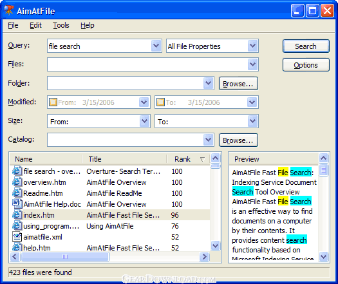Click the help.htm file icon

[x=17, y=247]
